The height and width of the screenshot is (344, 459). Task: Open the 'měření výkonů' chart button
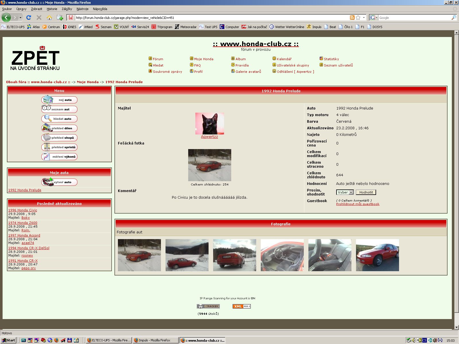pos(59,157)
